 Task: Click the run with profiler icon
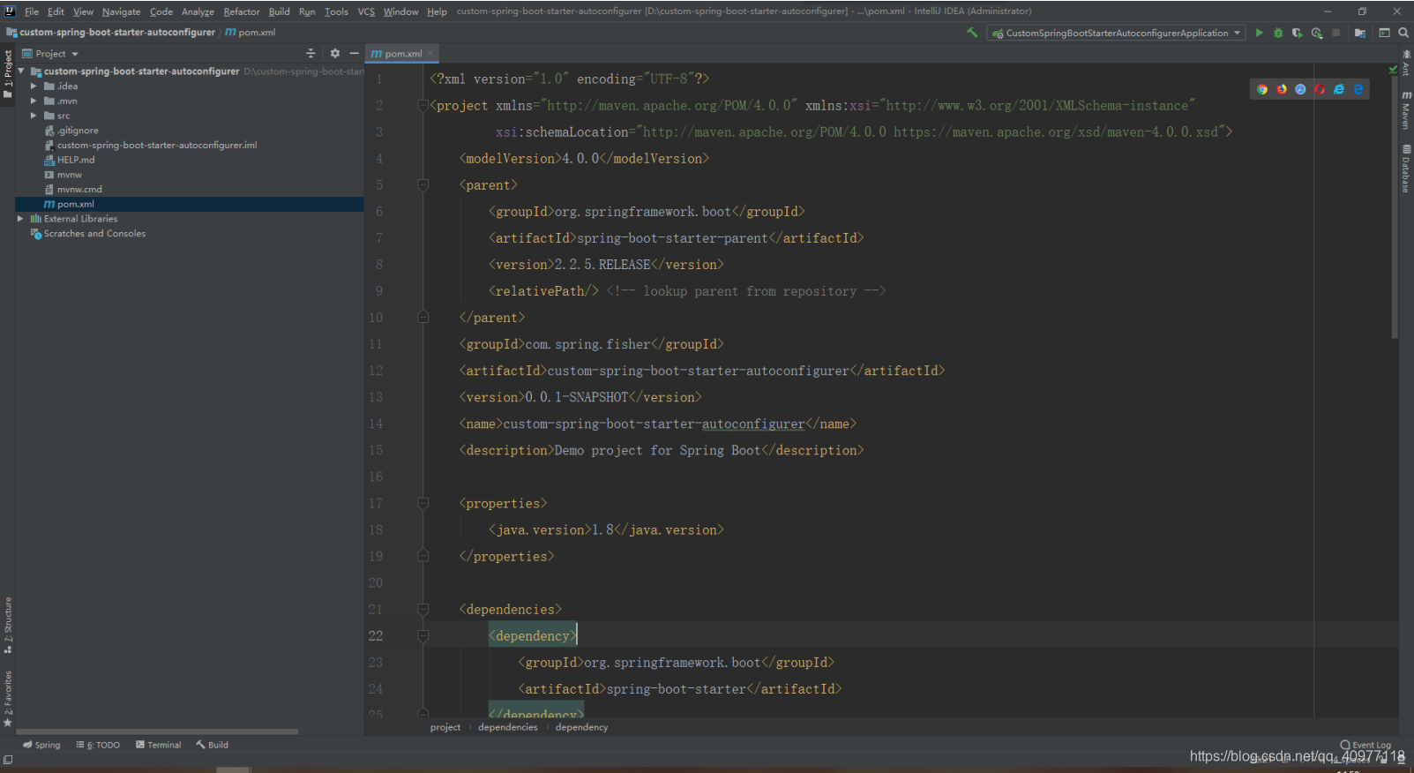pyautogui.click(x=1317, y=33)
